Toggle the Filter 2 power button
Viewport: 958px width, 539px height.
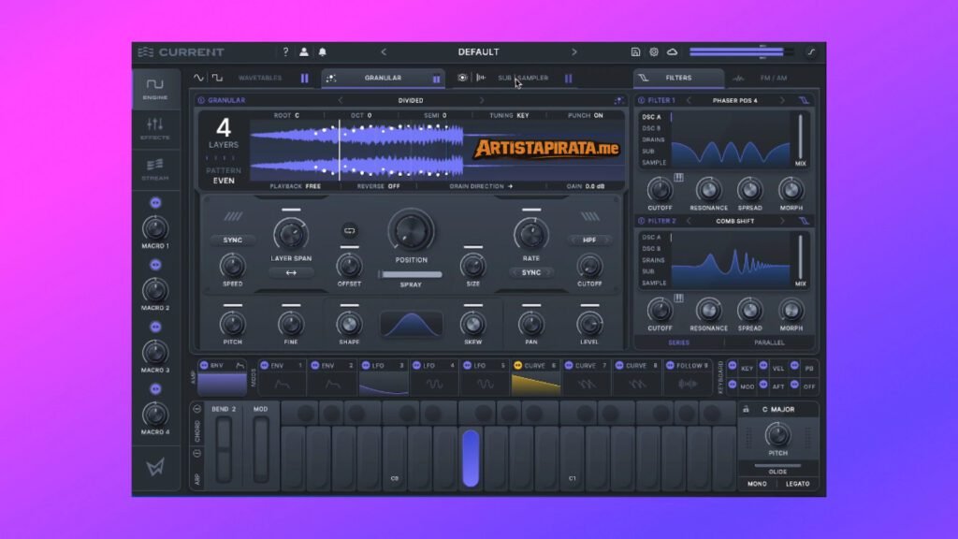coord(641,221)
